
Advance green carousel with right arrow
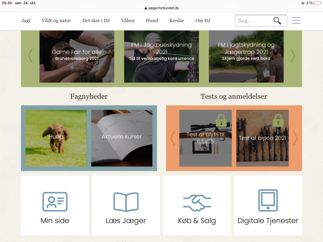coord(293,56)
